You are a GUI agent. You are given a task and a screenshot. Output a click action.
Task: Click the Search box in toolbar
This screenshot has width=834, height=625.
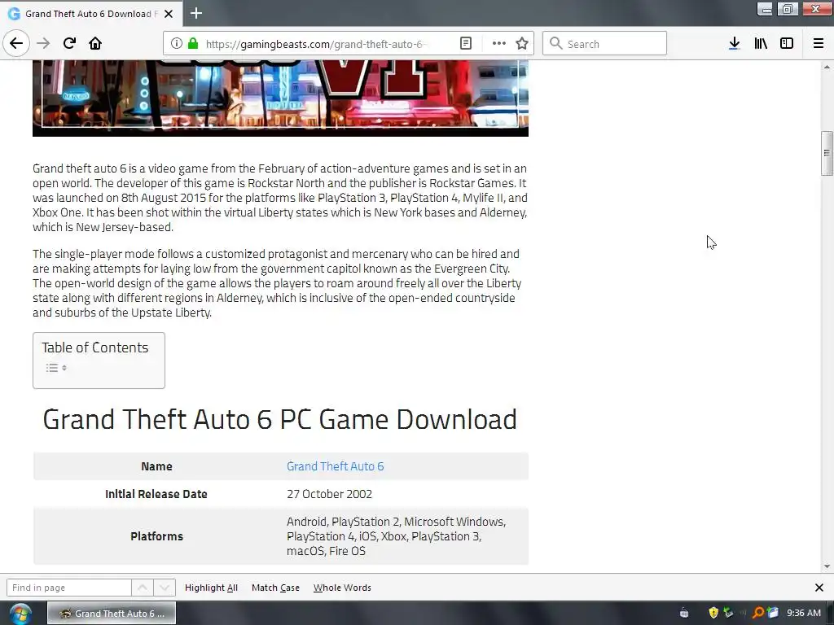[605, 43]
